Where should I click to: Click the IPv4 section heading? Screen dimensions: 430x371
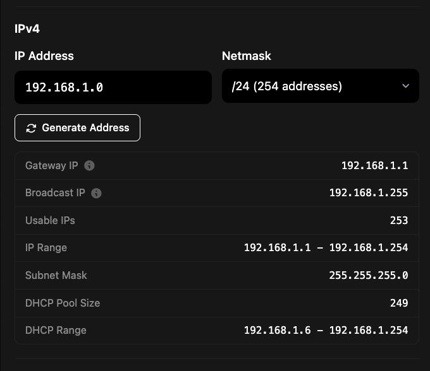27,29
